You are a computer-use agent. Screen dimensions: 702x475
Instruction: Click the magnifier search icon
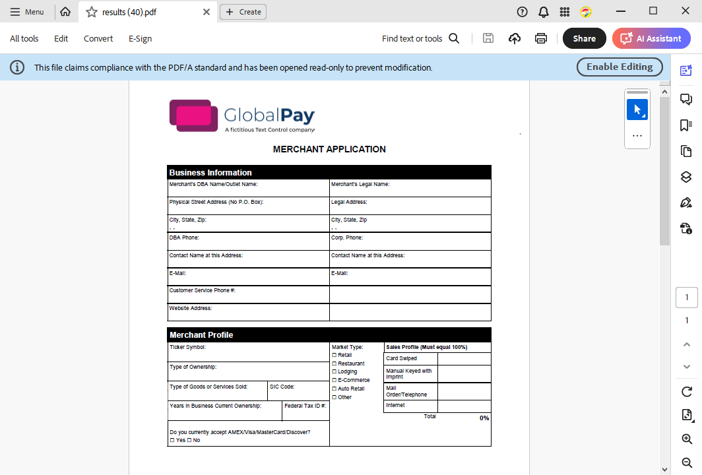(x=454, y=38)
